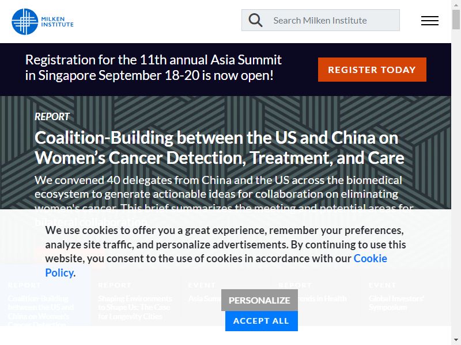Open the hamburger menu
The width and height of the screenshot is (461, 345).
coord(429,21)
